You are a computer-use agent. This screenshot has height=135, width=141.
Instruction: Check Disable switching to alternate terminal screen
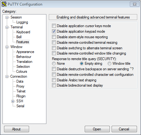tap(54, 48)
